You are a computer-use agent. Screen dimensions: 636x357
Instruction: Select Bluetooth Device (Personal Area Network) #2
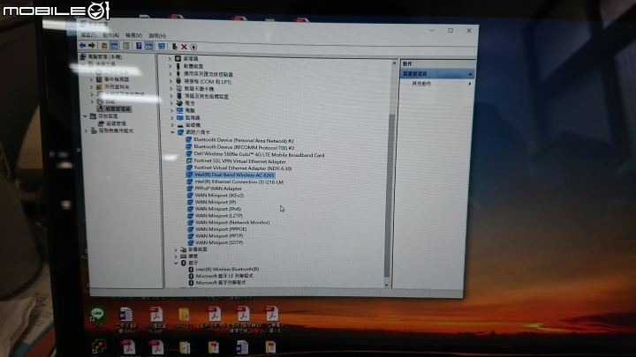pos(244,140)
